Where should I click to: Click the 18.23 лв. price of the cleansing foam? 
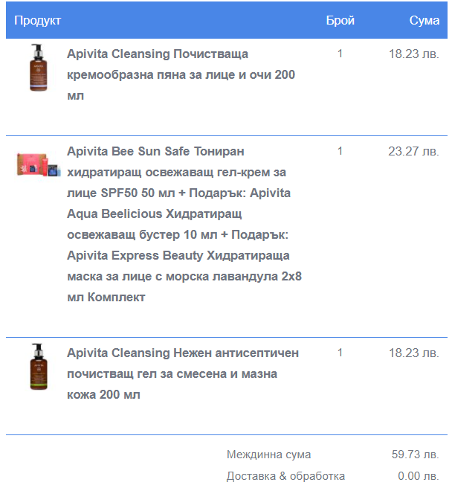tap(413, 54)
